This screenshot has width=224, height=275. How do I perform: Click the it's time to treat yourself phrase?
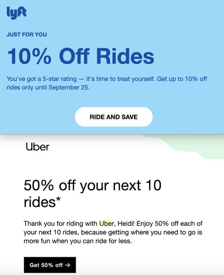tap(121, 79)
